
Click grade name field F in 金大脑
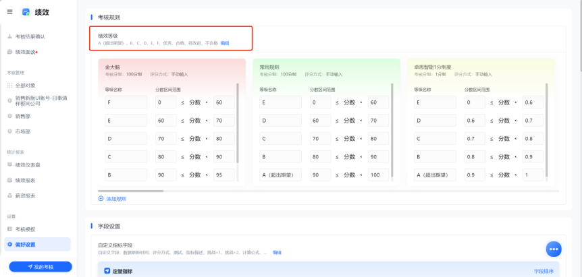click(x=126, y=102)
